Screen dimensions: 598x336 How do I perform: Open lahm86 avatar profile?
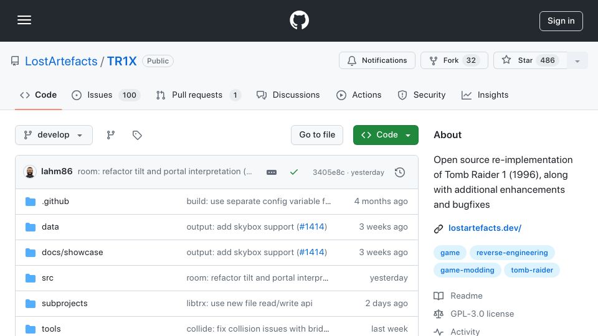(x=30, y=172)
